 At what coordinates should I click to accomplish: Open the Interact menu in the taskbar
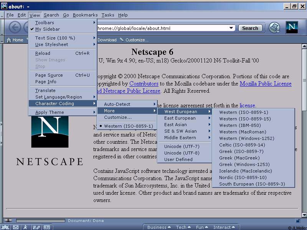pyautogui.click(x=224, y=227)
